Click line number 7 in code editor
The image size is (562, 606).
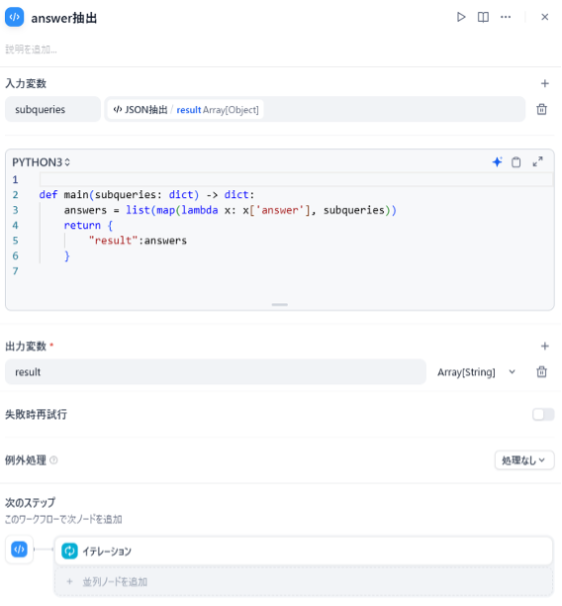(15, 271)
